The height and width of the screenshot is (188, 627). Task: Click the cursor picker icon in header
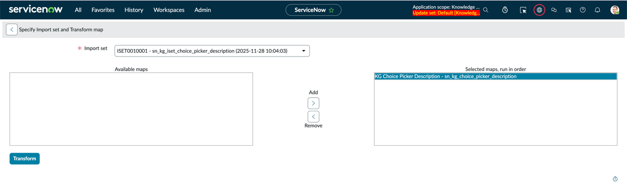(523, 10)
